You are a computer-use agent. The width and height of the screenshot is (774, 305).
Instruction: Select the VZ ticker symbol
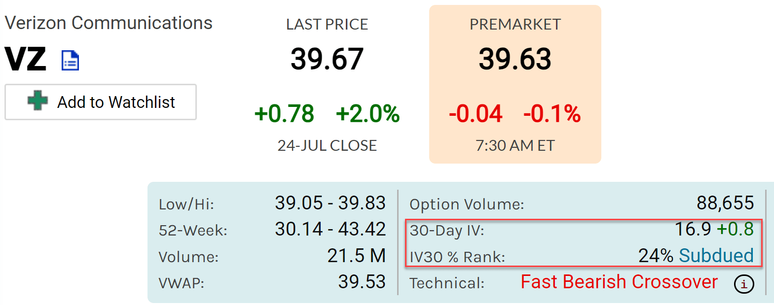tap(26, 60)
